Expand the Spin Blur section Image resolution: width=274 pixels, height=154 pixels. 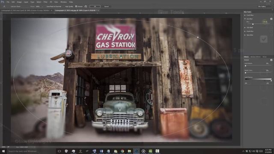[245, 35]
